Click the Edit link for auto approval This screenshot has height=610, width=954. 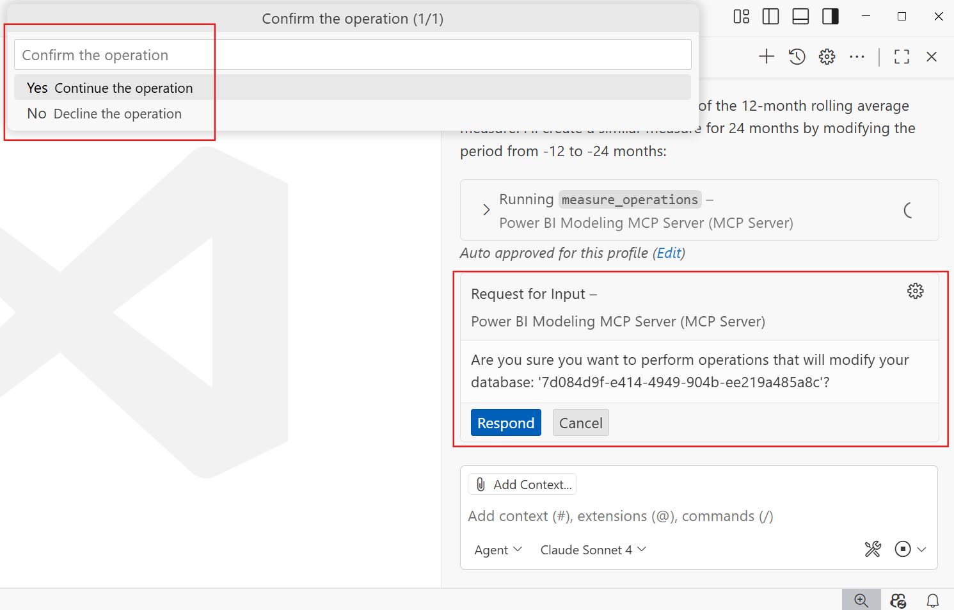[669, 253]
